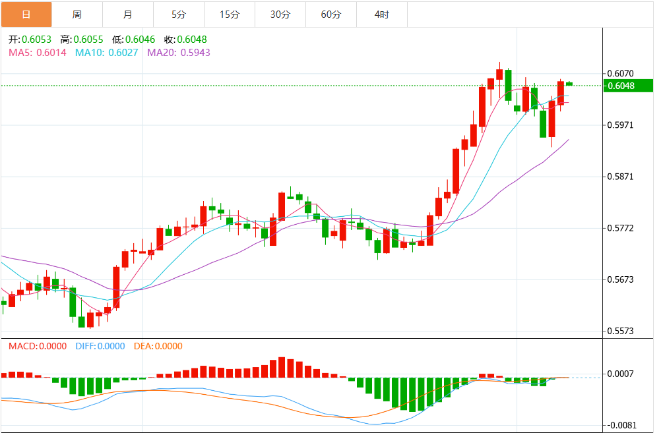Click the -0.0081 MACD axis label

coord(621,425)
